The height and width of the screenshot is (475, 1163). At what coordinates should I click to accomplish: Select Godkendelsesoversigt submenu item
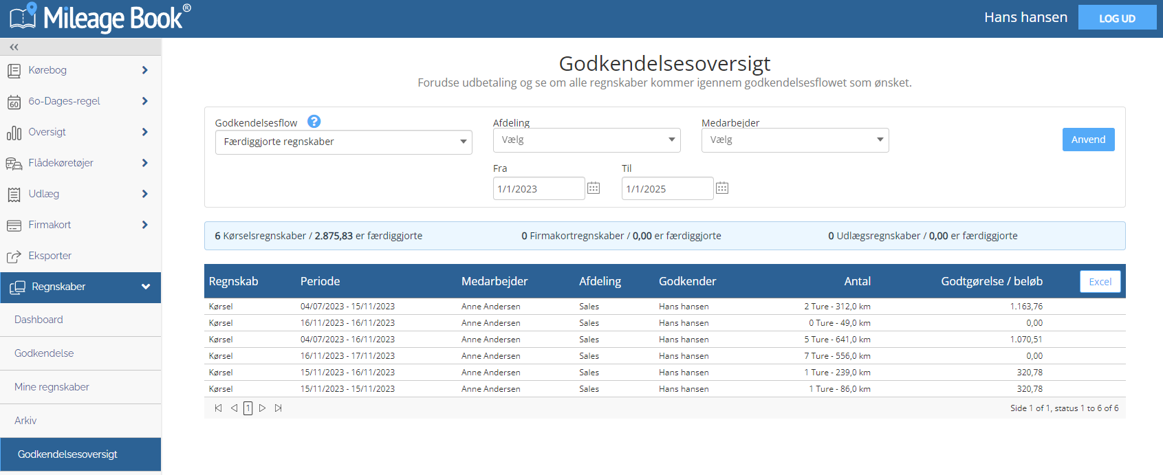click(x=80, y=454)
